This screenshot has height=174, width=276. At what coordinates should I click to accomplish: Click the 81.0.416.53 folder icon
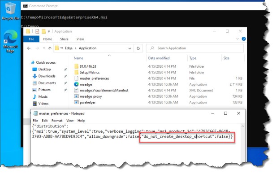pyautogui.click(x=76, y=66)
